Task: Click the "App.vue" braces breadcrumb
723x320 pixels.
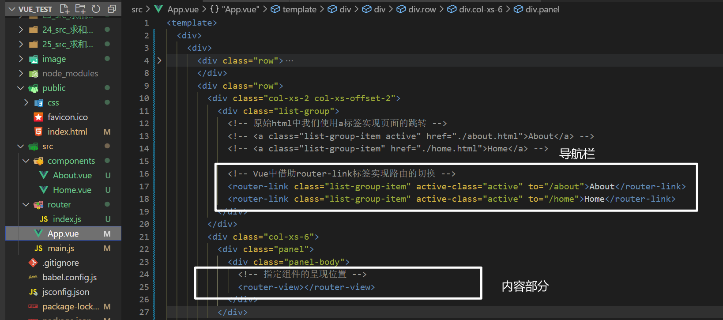Action: (x=234, y=9)
